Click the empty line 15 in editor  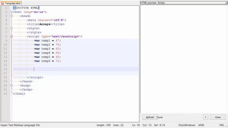pos(76,65)
